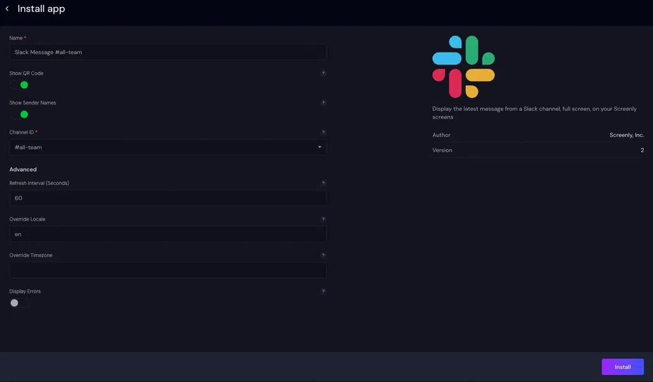Open help for Override Timezone
This screenshot has width=653, height=382.
point(323,255)
